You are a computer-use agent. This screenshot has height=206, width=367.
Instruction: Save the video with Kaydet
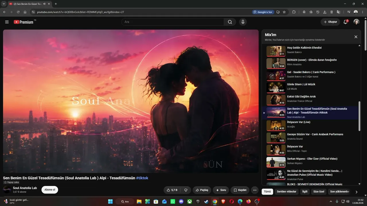coord(240,190)
